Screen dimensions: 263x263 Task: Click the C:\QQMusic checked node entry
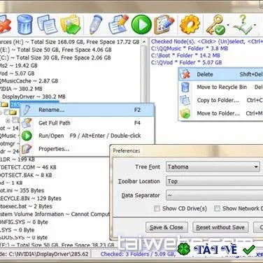(x=190, y=48)
